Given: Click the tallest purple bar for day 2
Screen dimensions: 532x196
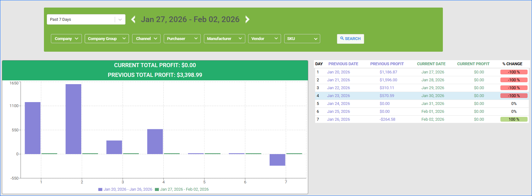Looking at the screenshot, I should [x=73, y=119].
